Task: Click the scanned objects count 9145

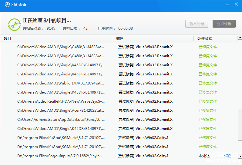Action: click(51, 28)
